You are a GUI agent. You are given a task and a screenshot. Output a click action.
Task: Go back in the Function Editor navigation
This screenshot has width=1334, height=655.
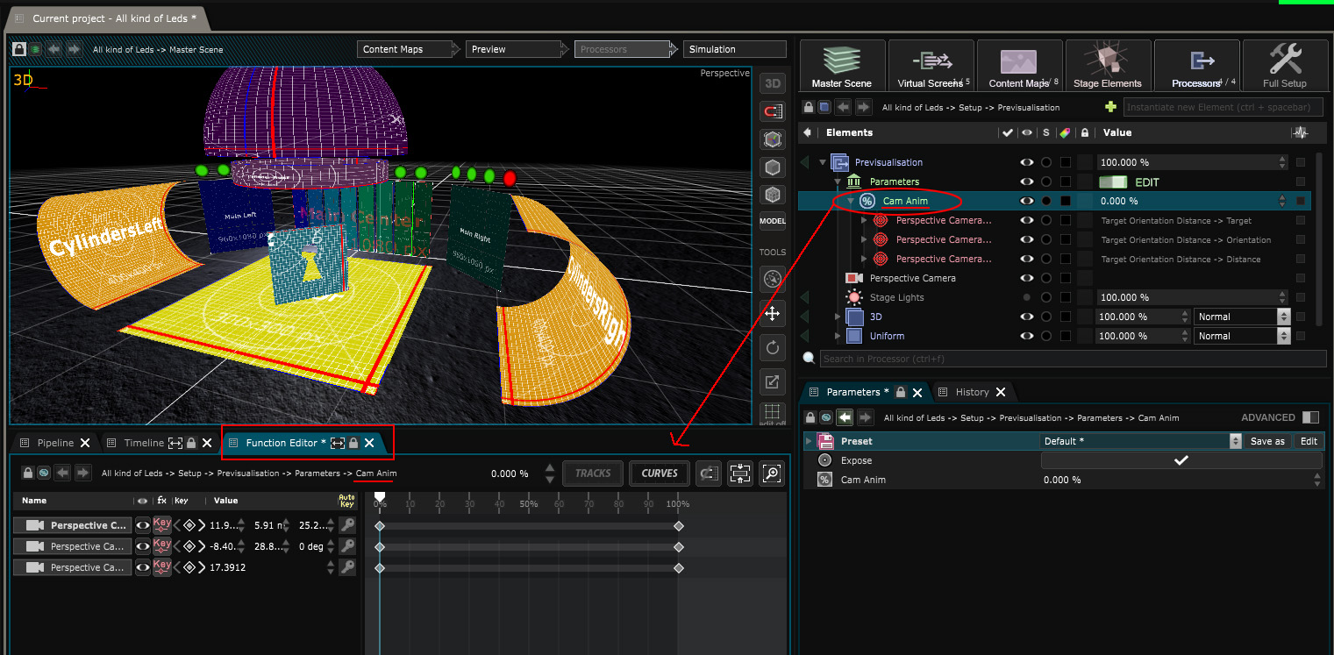click(x=62, y=473)
